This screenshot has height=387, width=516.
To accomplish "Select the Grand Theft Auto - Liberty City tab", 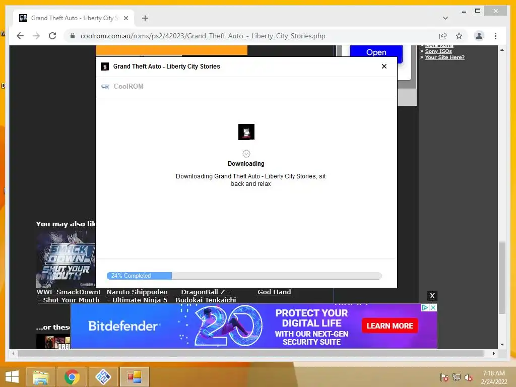I will click(74, 18).
